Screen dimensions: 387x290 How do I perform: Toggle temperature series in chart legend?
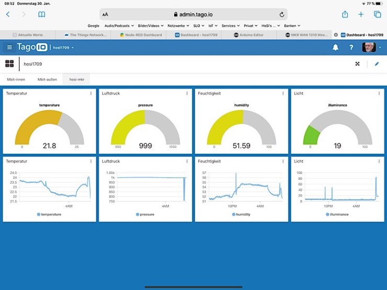pos(49,214)
